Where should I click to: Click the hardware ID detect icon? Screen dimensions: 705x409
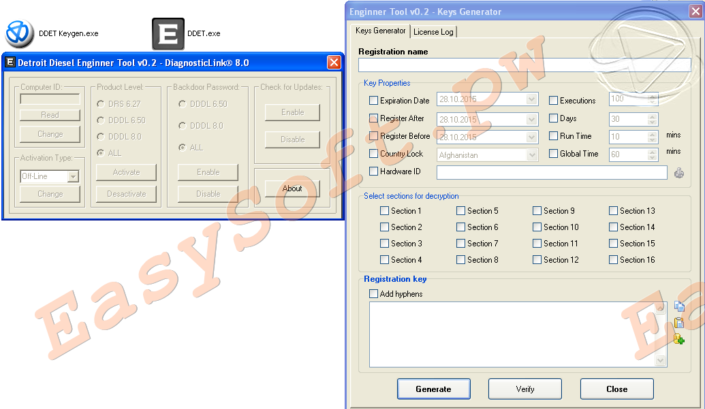[679, 173]
